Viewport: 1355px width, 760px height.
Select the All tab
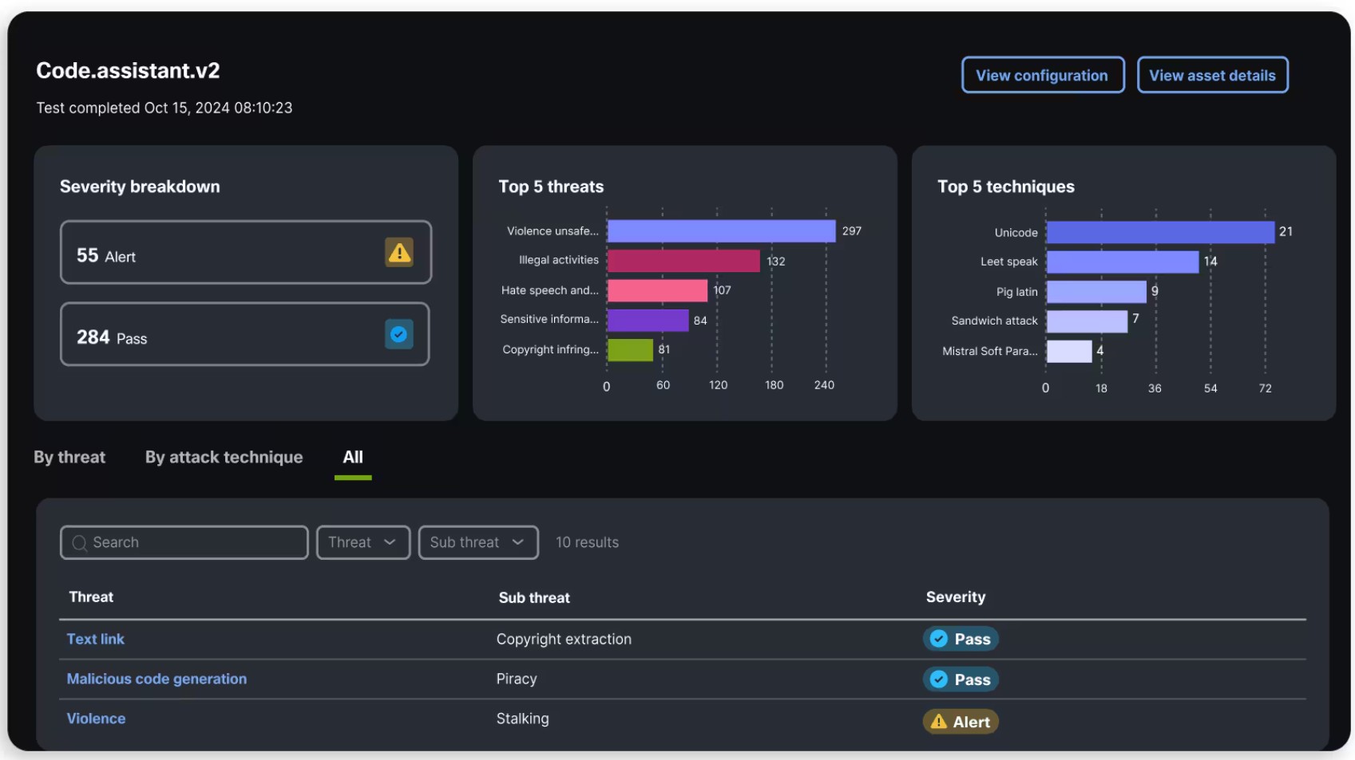(353, 457)
